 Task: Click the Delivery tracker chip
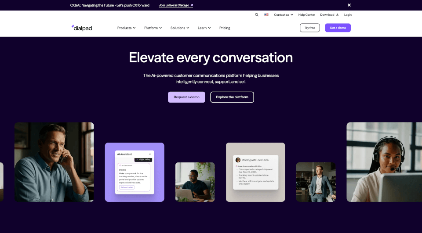127,187
